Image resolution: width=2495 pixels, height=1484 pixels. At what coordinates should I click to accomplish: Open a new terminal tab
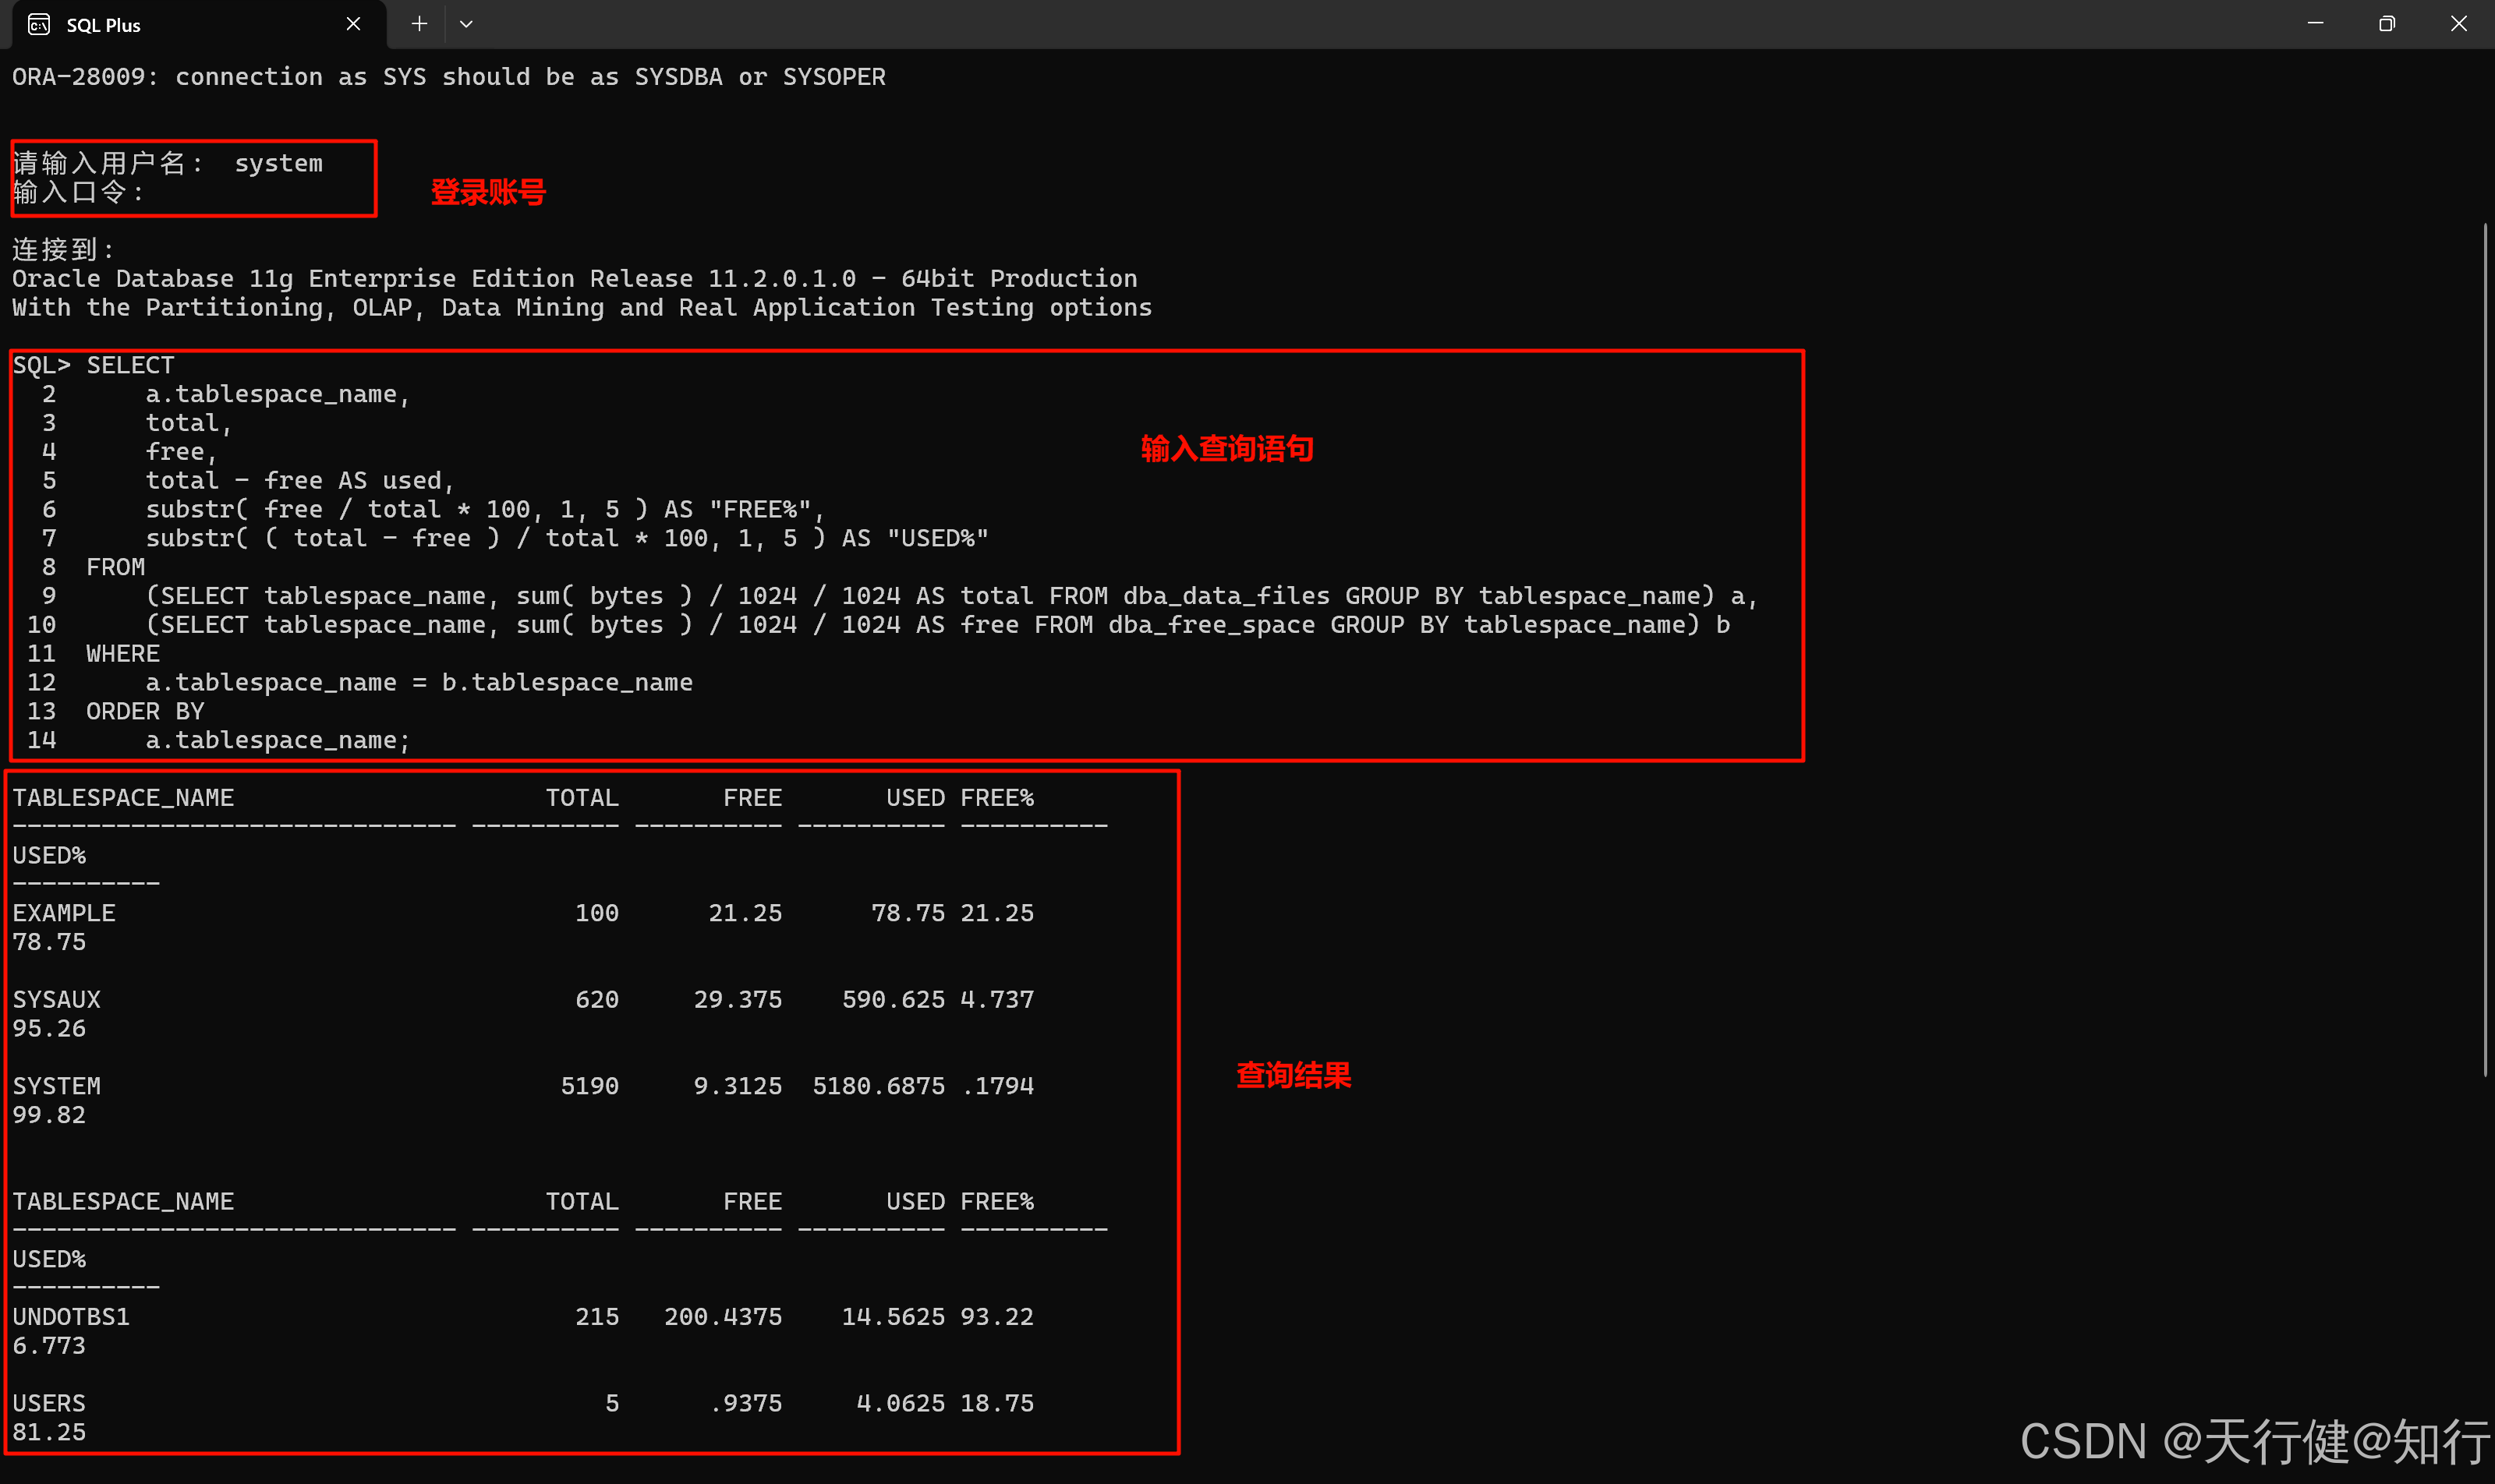point(419,24)
